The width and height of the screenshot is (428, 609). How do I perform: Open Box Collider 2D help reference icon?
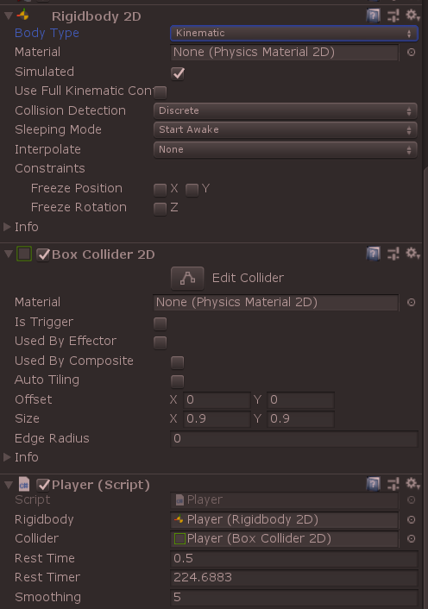[x=373, y=254]
